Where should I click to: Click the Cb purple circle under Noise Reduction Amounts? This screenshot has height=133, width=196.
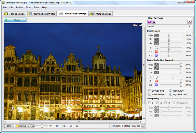(157, 85)
